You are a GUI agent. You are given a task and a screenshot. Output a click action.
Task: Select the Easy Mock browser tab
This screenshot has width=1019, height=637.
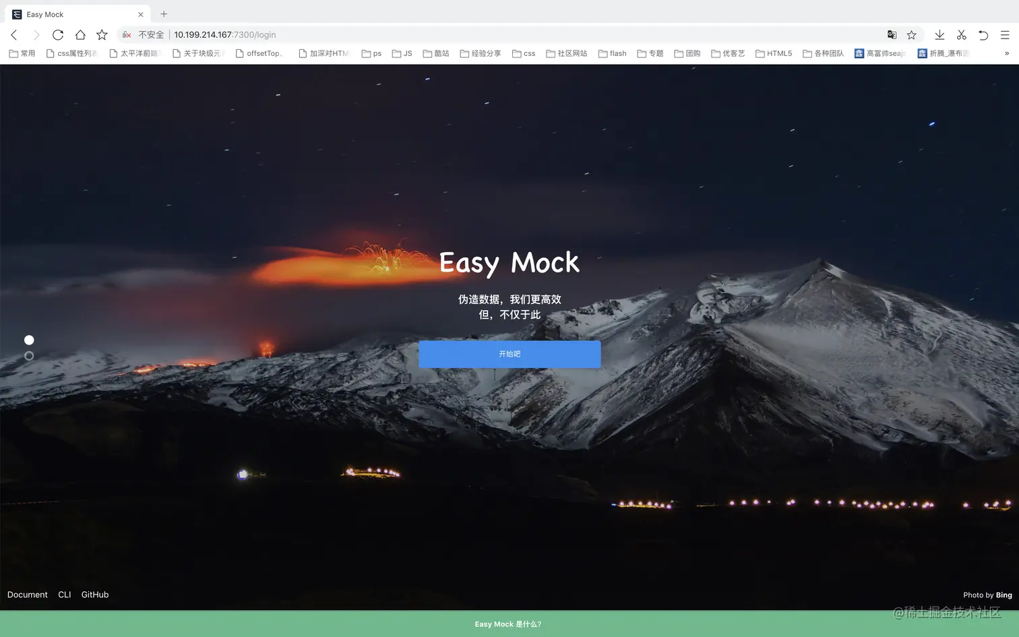tap(78, 14)
